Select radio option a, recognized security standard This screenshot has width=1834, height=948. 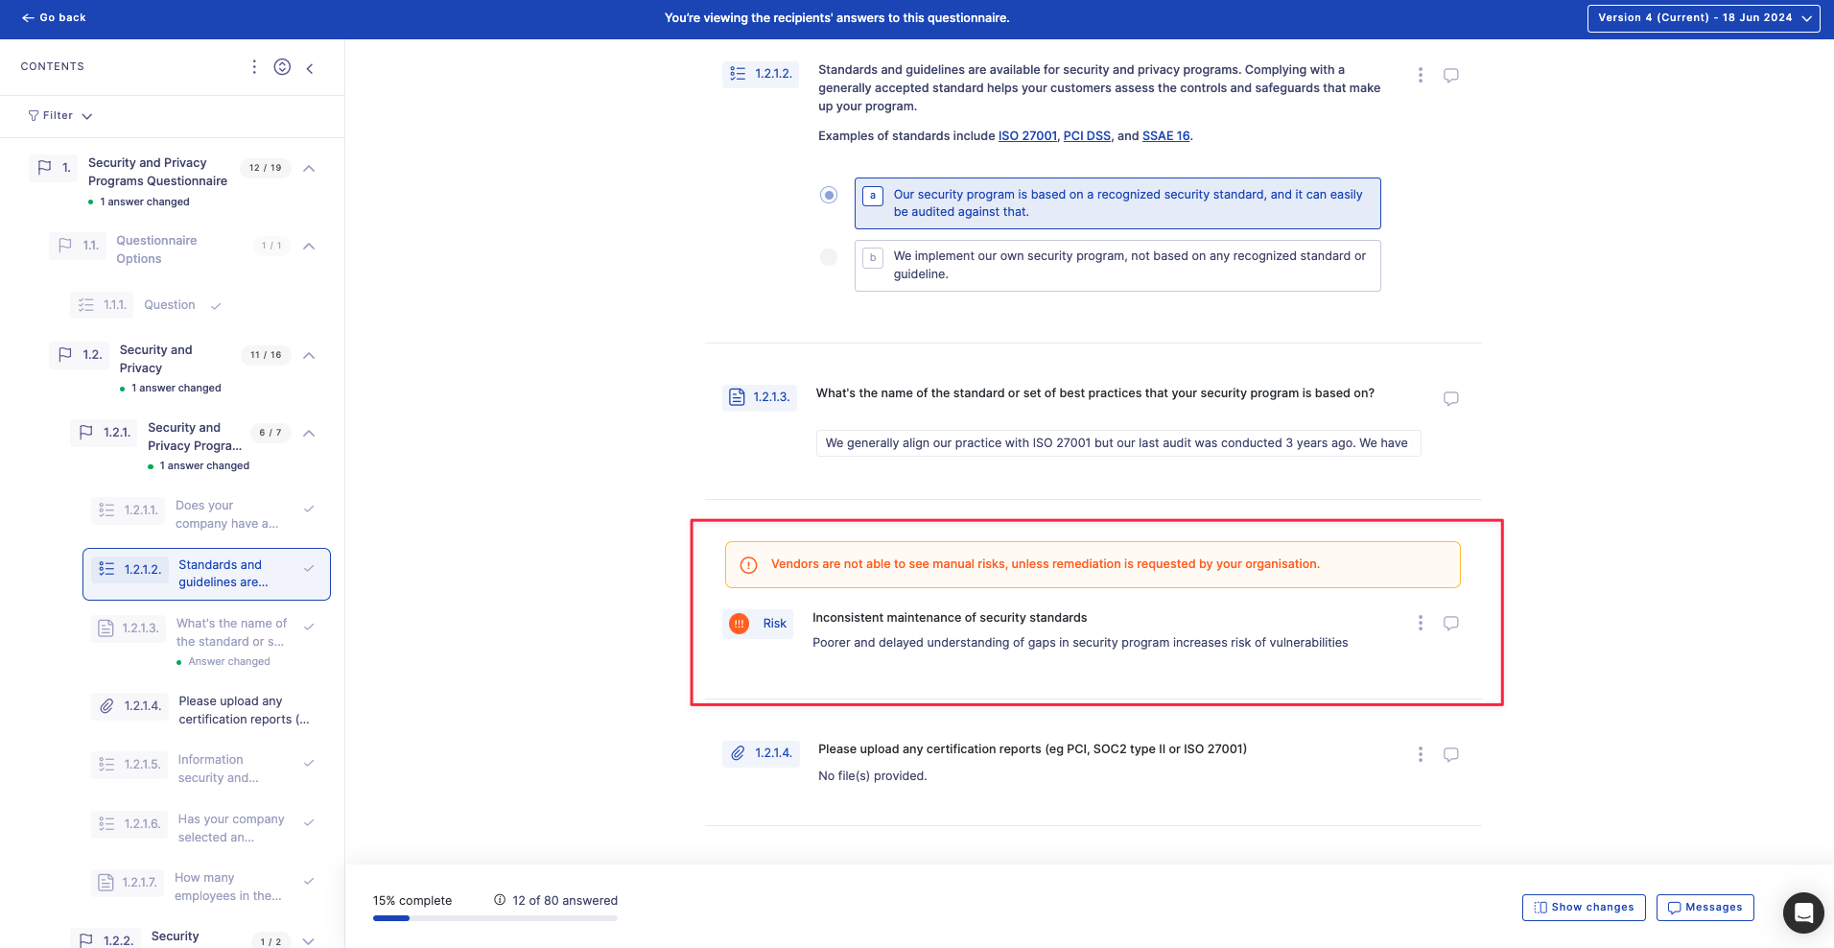(x=829, y=195)
